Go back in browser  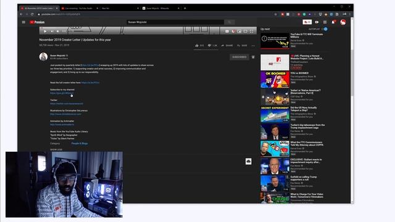[x=21, y=14]
